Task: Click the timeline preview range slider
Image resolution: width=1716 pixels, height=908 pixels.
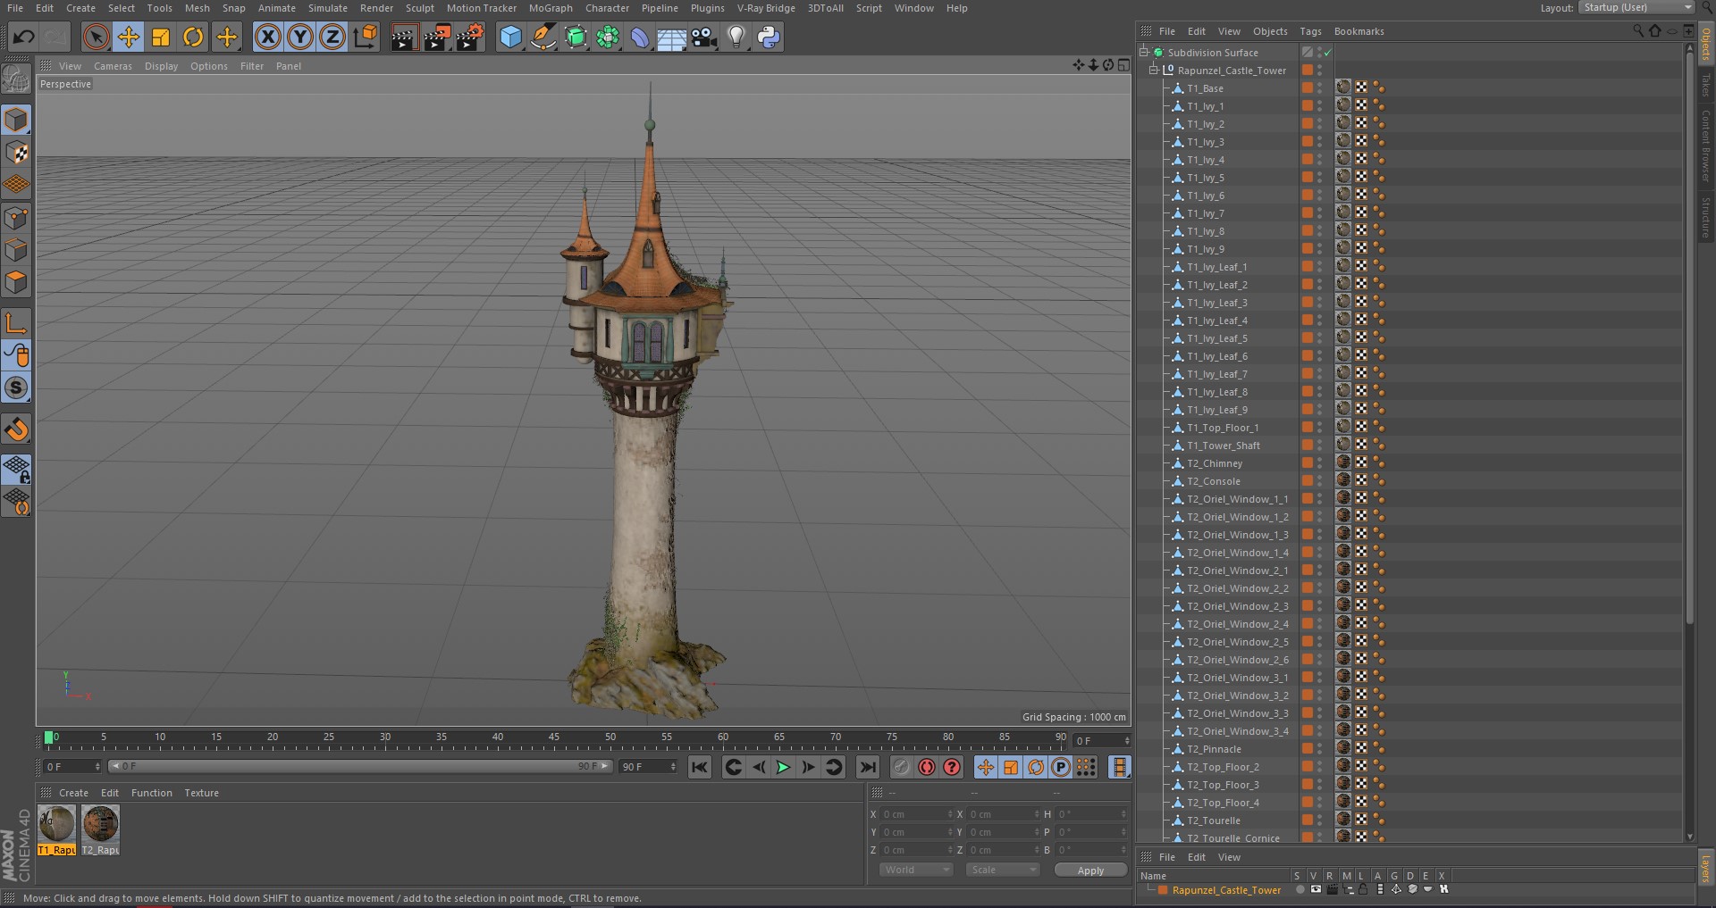Action: click(360, 766)
